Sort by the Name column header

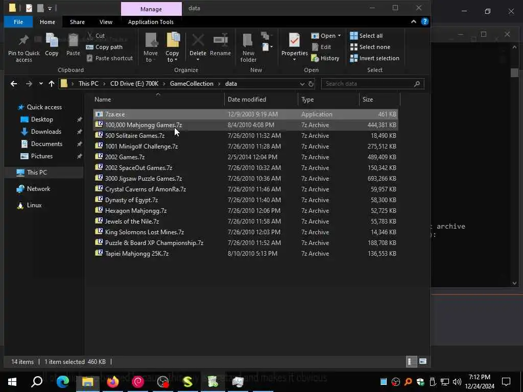(x=158, y=100)
